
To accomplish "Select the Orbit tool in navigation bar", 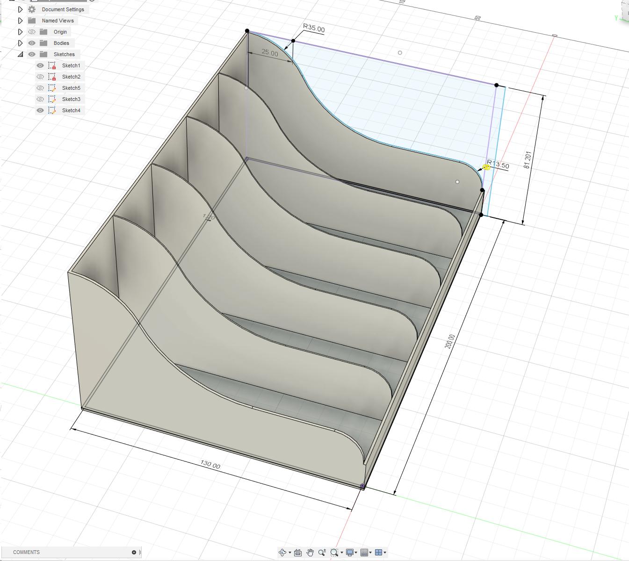I will click(282, 552).
